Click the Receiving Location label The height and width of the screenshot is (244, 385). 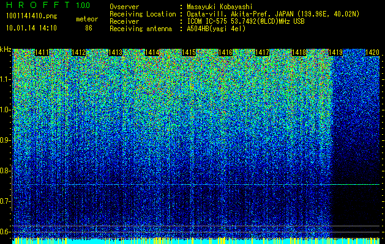pyautogui.click(x=143, y=14)
